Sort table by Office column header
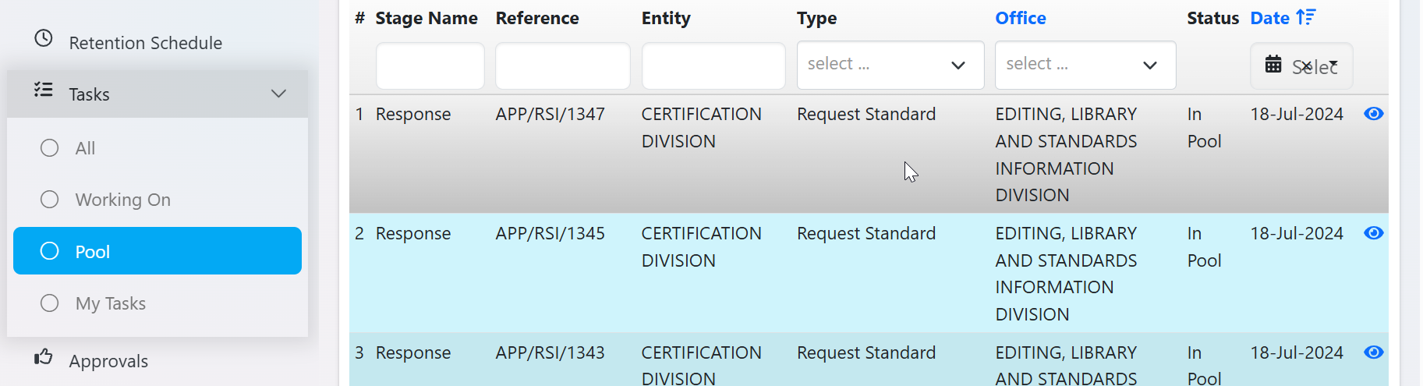The height and width of the screenshot is (386, 1423). pos(1020,18)
